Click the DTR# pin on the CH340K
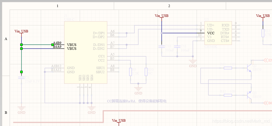 [x=225, y=33]
